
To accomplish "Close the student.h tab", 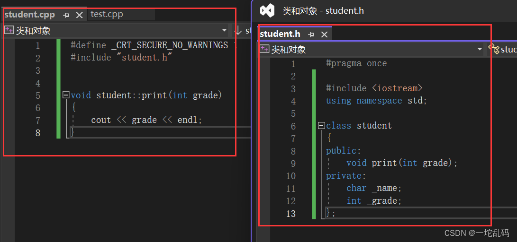I will pos(325,34).
